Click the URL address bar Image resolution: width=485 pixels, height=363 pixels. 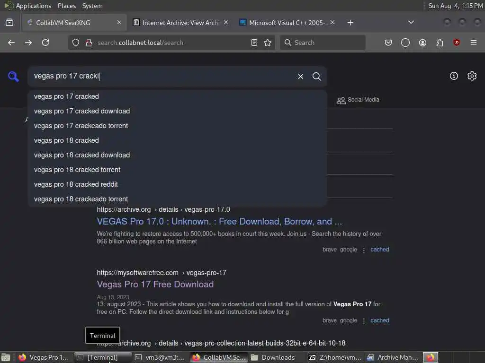point(171,43)
